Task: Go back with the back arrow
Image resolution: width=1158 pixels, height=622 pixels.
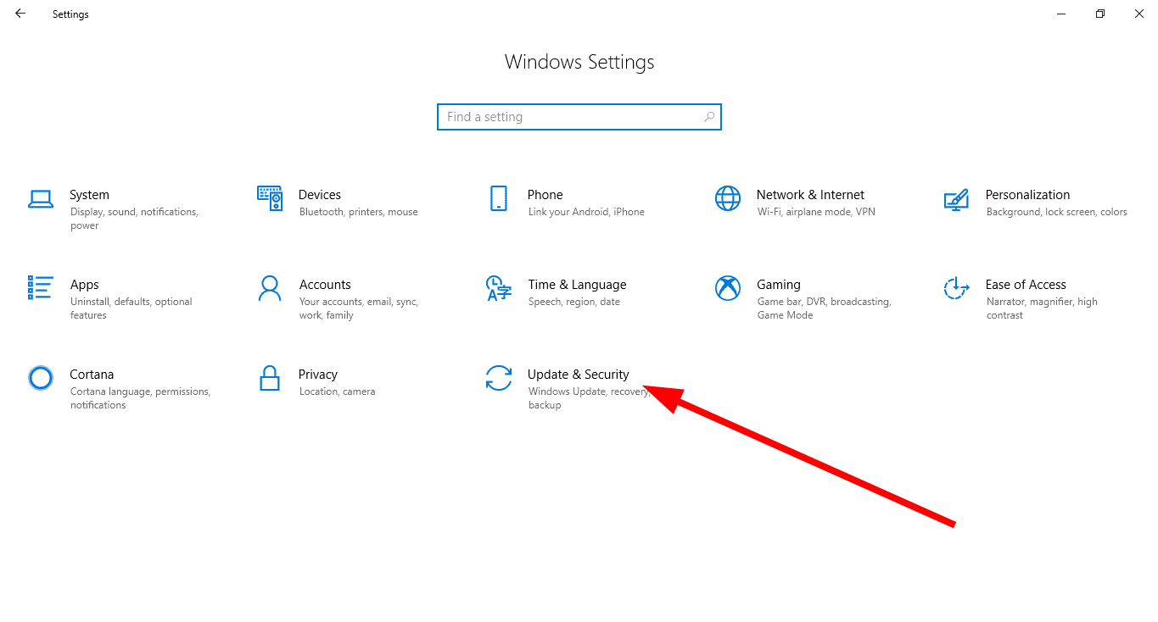Action: (x=20, y=14)
